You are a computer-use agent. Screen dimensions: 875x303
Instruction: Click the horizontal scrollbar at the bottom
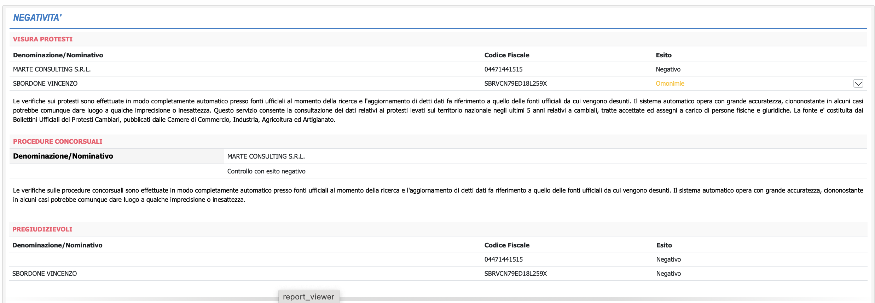point(531,299)
